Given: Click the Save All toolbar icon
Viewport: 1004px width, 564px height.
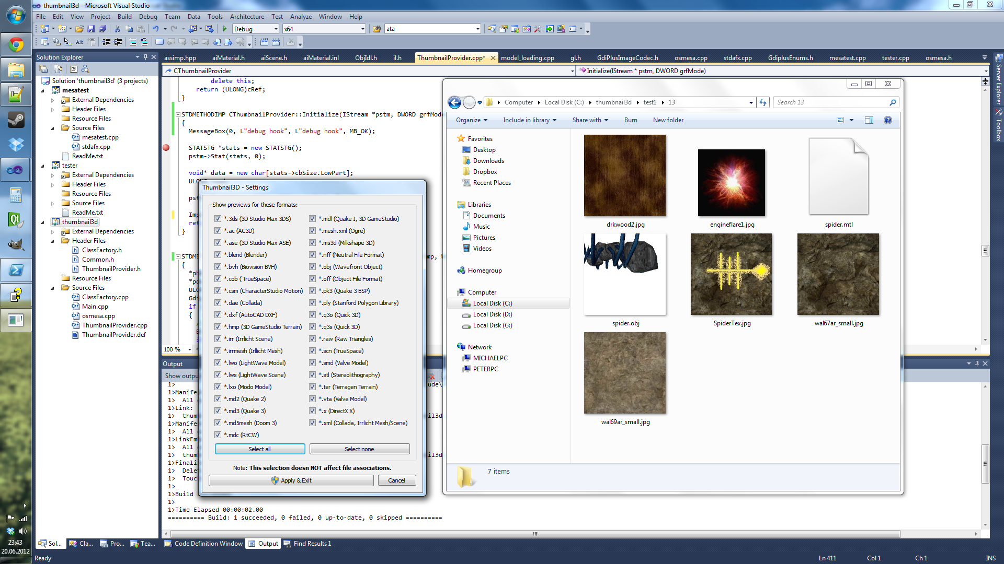Looking at the screenshot, I should click(102, 29).
